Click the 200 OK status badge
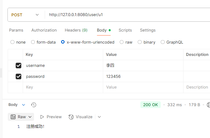 coord(150,105)
